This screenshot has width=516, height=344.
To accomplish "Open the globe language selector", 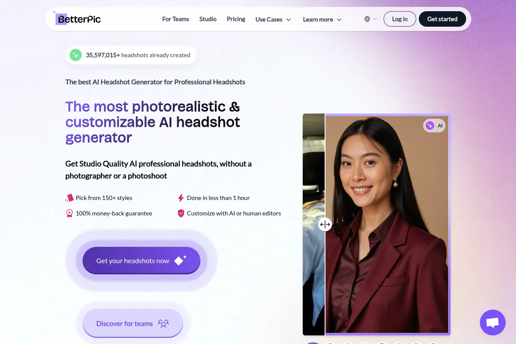I will [367, 19].
